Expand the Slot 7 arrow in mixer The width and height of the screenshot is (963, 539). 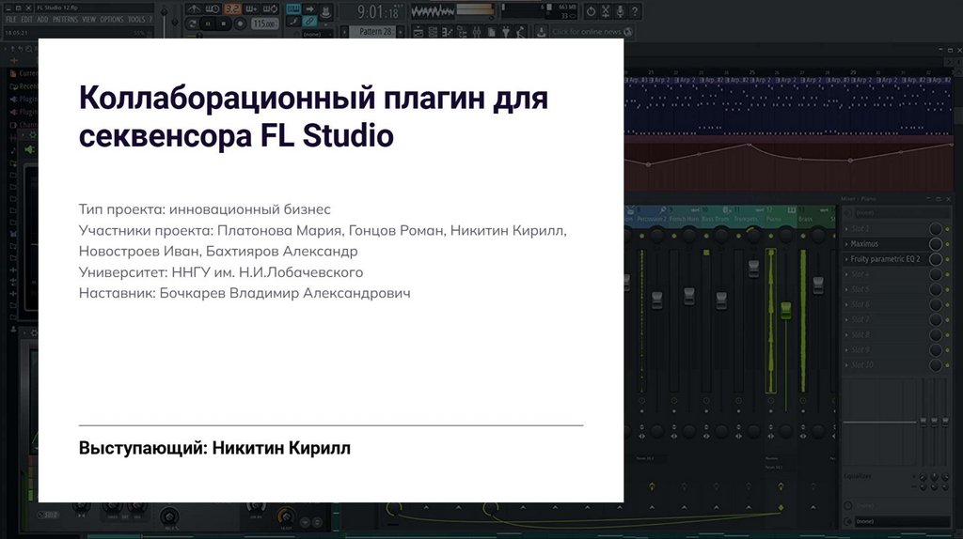(846, 319)
